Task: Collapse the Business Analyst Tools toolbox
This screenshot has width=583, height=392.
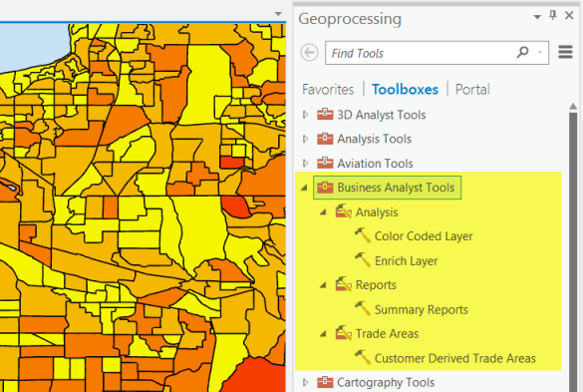Action: (305, 188)
